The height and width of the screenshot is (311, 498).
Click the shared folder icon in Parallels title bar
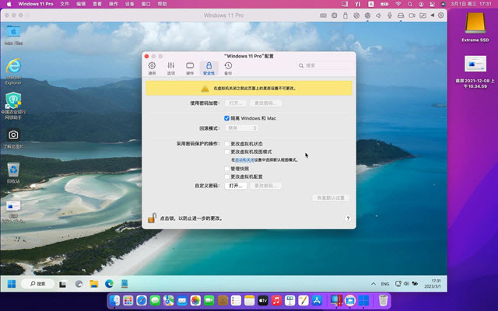click(x=423, y=16)
